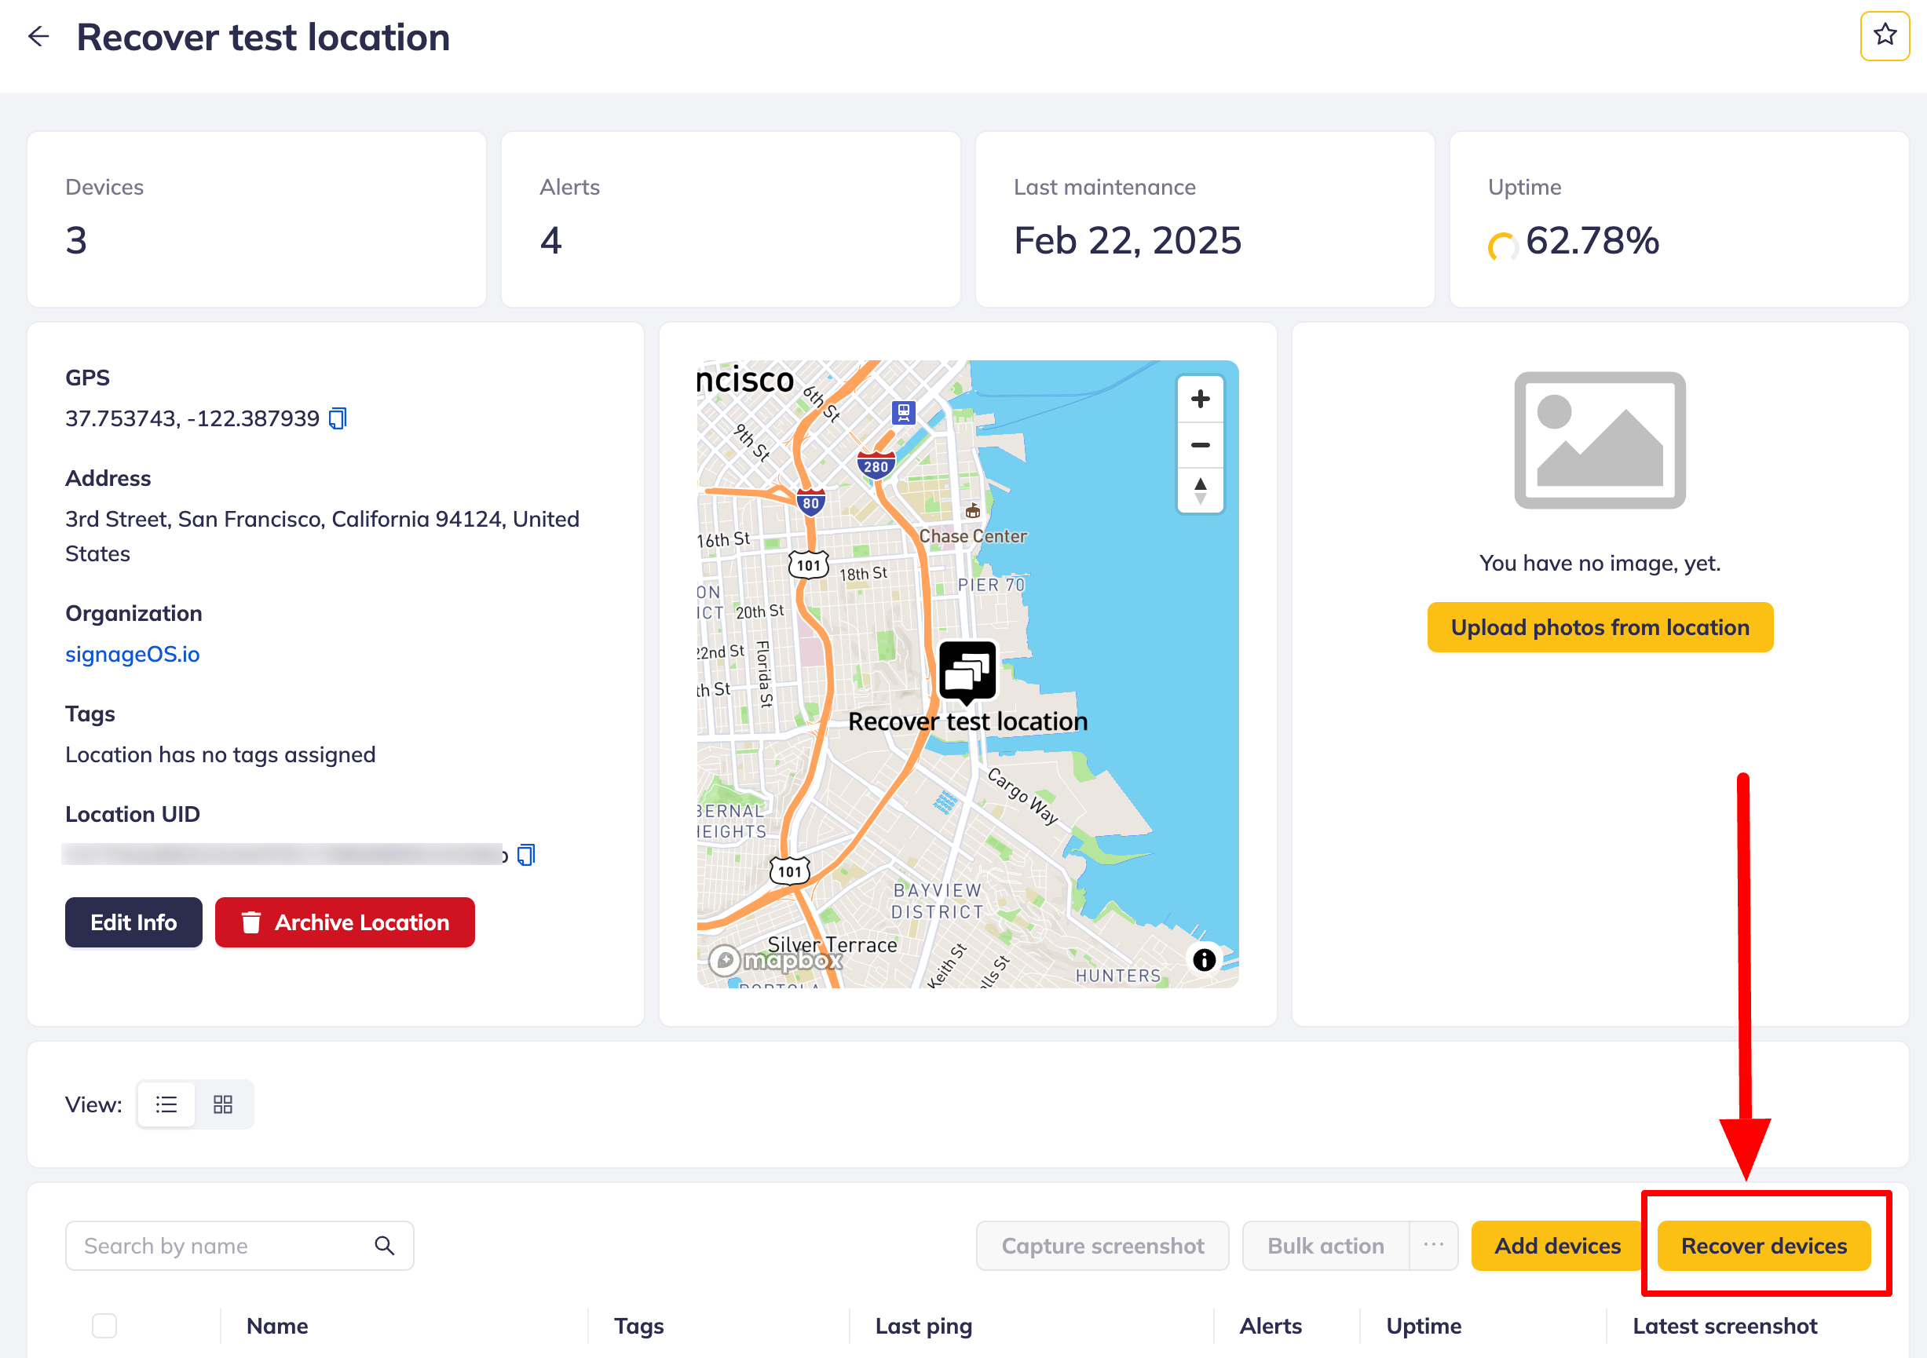This screenshot has height=1358, width=1927.
Task: Expand the Bulk action ellipsis menu
Action: pos(1434,1246)
